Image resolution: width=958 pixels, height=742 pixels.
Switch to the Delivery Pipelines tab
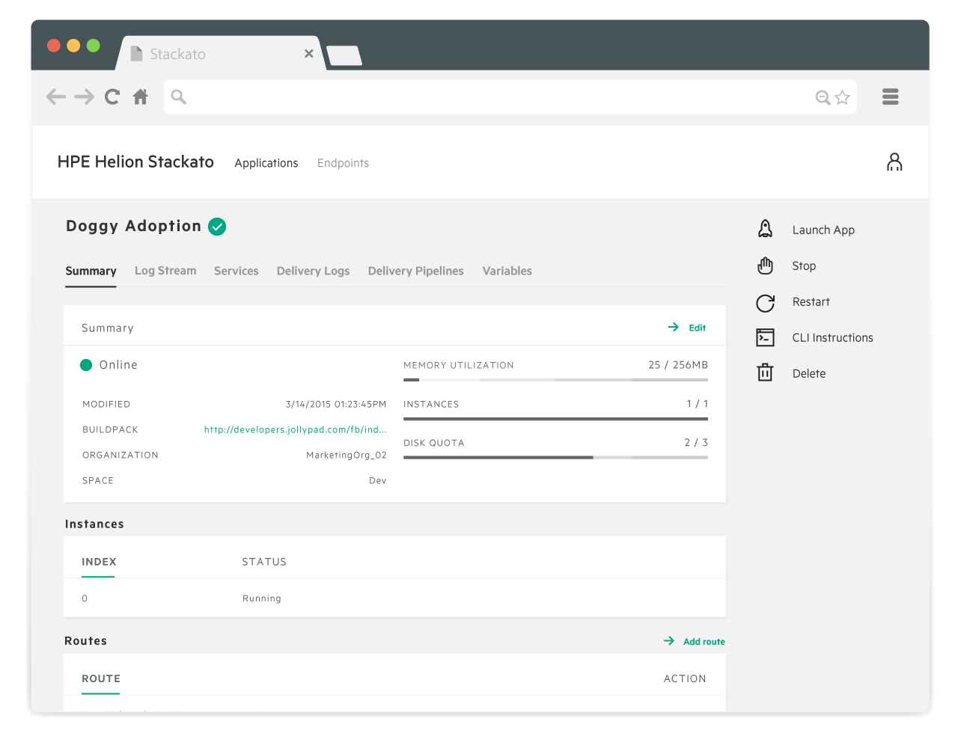[415, 271]
